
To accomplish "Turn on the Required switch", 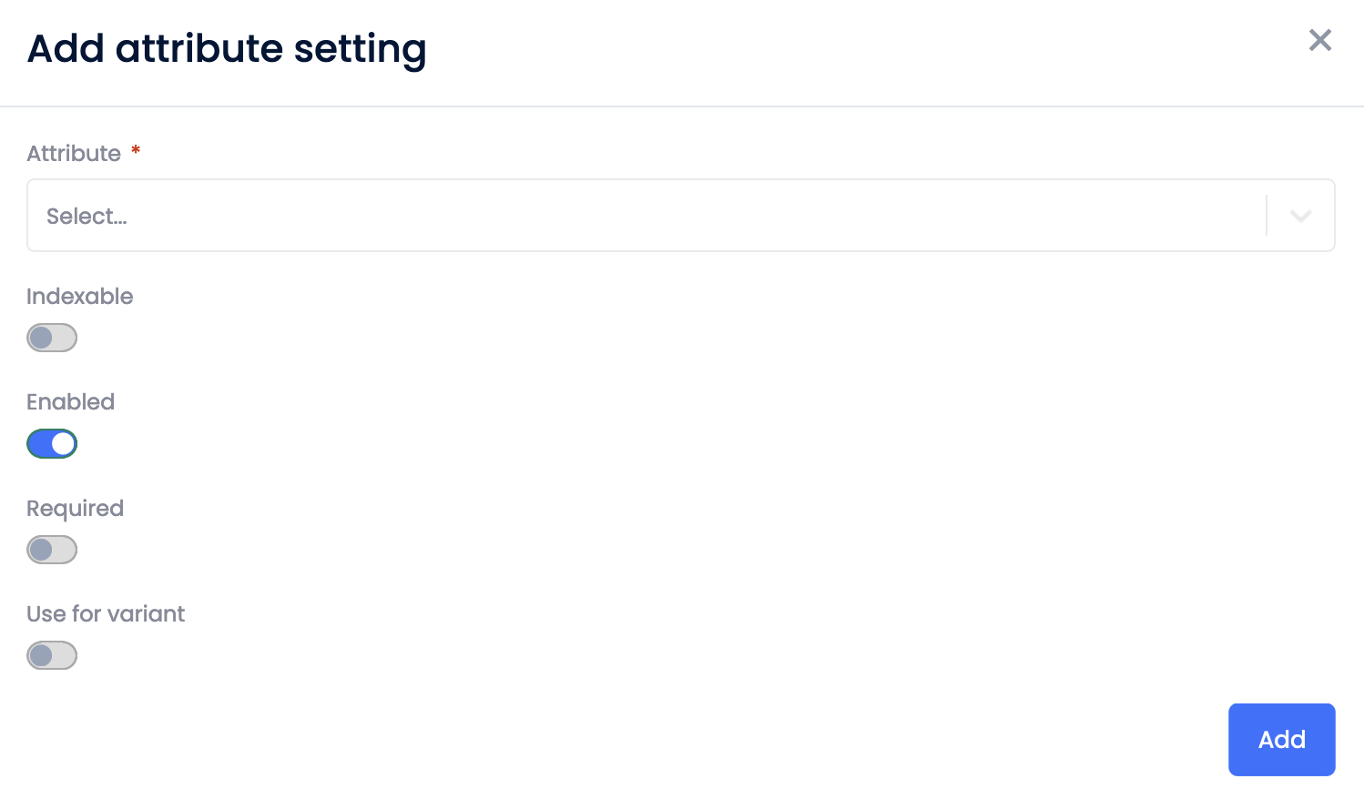I will click(52, 549).
